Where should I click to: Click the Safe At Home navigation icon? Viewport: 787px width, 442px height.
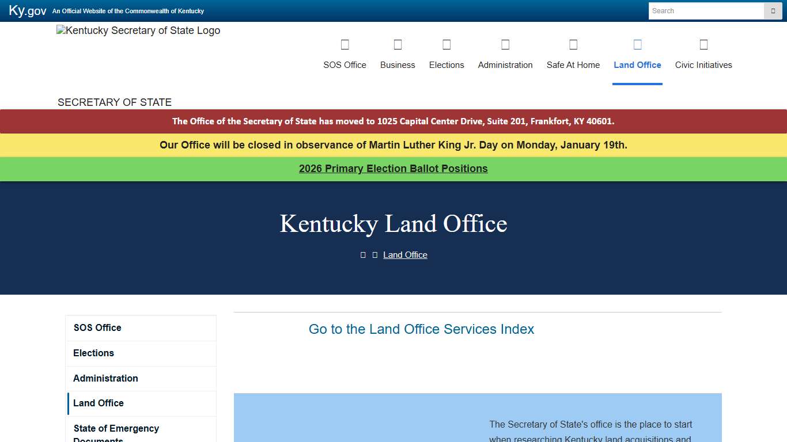click(x=573, y=44)
